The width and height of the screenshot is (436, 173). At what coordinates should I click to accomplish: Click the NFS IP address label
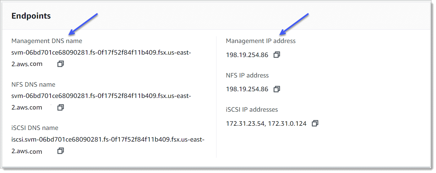(247, 75)
